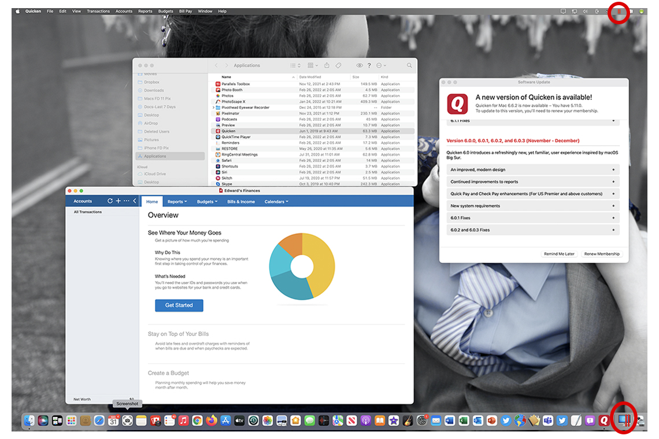Open the Bill Pay menu in menu bar
Viewport: 659px width, 439px height.
coord(185,11)
